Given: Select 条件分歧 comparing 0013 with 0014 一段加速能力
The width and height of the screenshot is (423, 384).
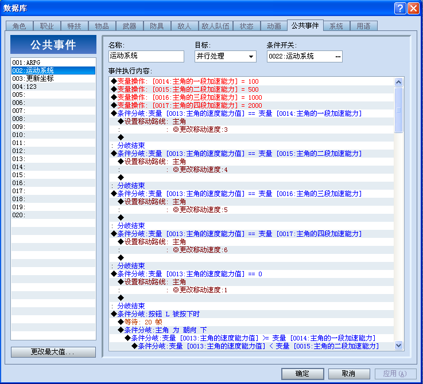Looking at the screenshot, I should point(251,113).
